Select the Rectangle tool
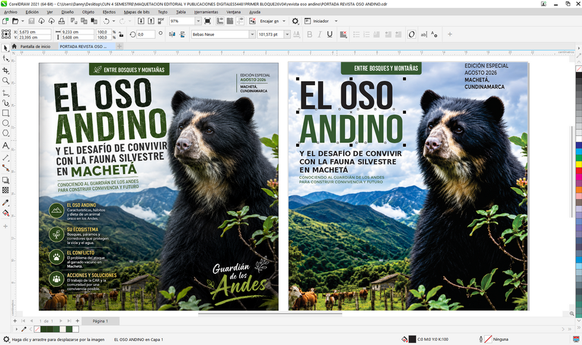The width and height of the screenshot is (582, 345). tap(5, 113)
